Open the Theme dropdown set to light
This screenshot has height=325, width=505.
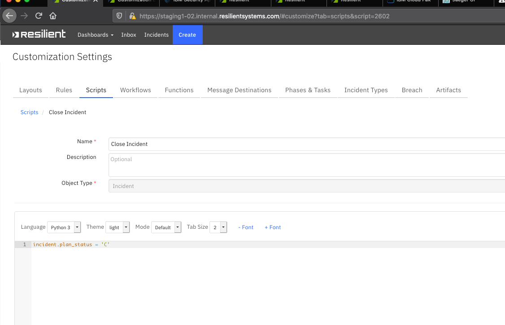(118, 227)
